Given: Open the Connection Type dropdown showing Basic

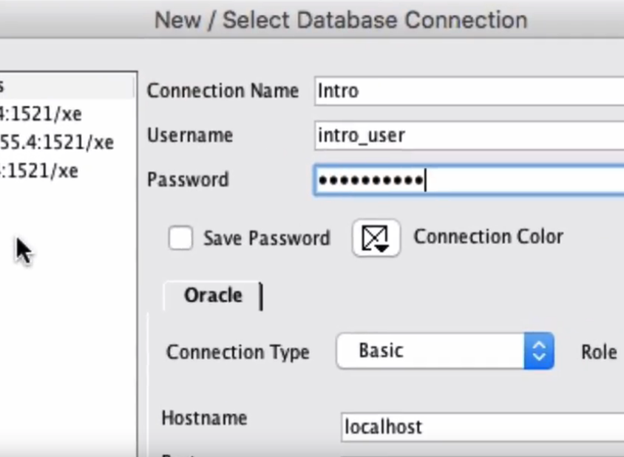Looking at the screenshot, I should [445, 351].
